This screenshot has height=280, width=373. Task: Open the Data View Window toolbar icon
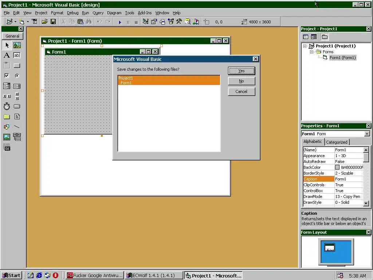tap(188, 22)
